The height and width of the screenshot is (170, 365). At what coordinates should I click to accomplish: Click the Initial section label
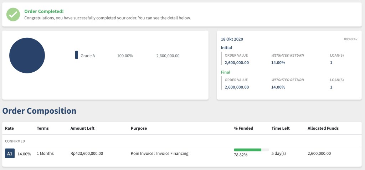226,47
